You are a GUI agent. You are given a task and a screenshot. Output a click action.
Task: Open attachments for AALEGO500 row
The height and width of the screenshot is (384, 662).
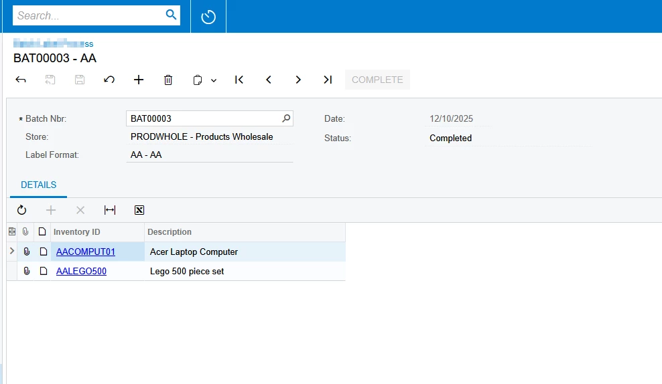(x=26, y=271)
